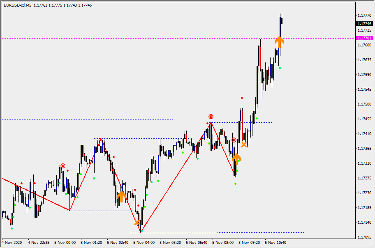
Task: Click the lone red dot above the 09:20 rally
Action: click(242, 98)
